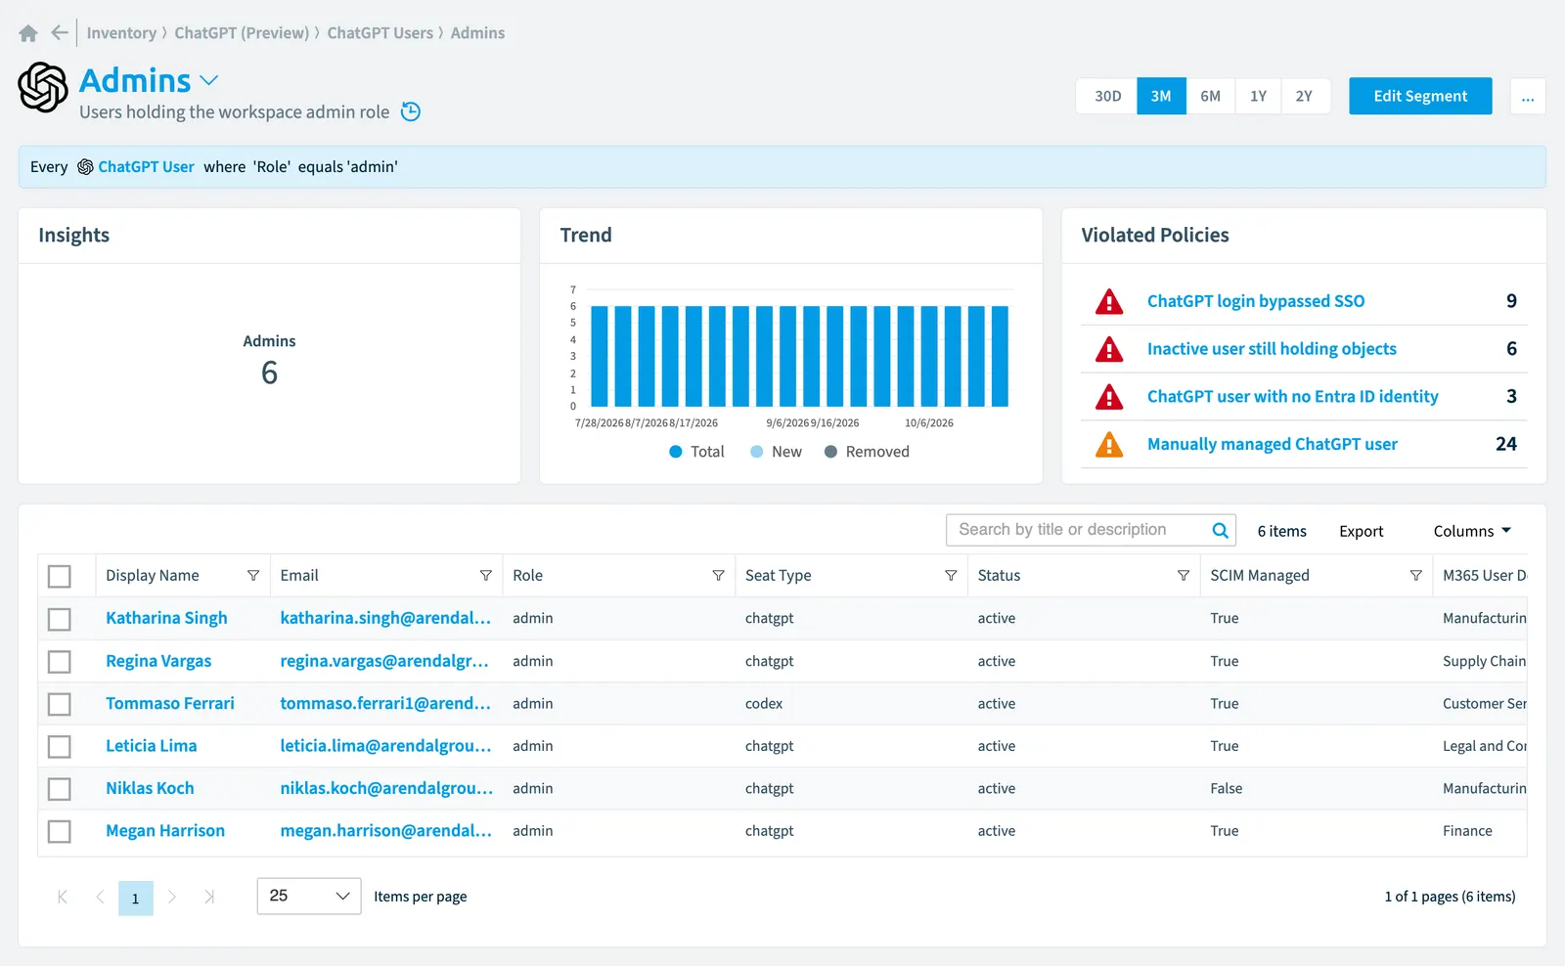The height and width of the screenshot is (966, 1565).
Task: Open the ChatGPT User entity link
Action: click(146, 167)
